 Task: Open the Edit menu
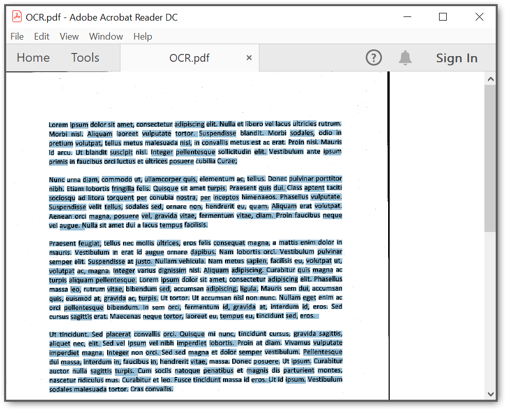click(41, 37)
